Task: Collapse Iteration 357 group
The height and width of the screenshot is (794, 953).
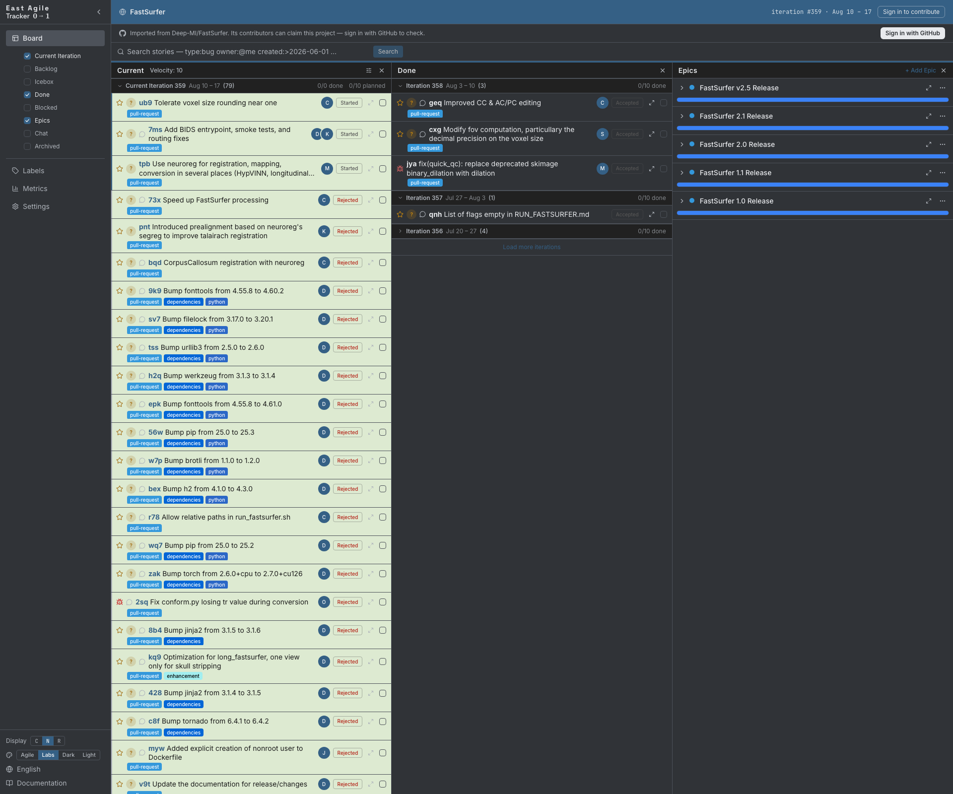Action: coord(400,198)
